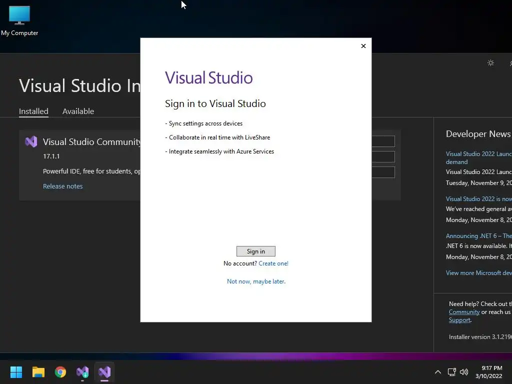Open the Windows Start menu

16,372
